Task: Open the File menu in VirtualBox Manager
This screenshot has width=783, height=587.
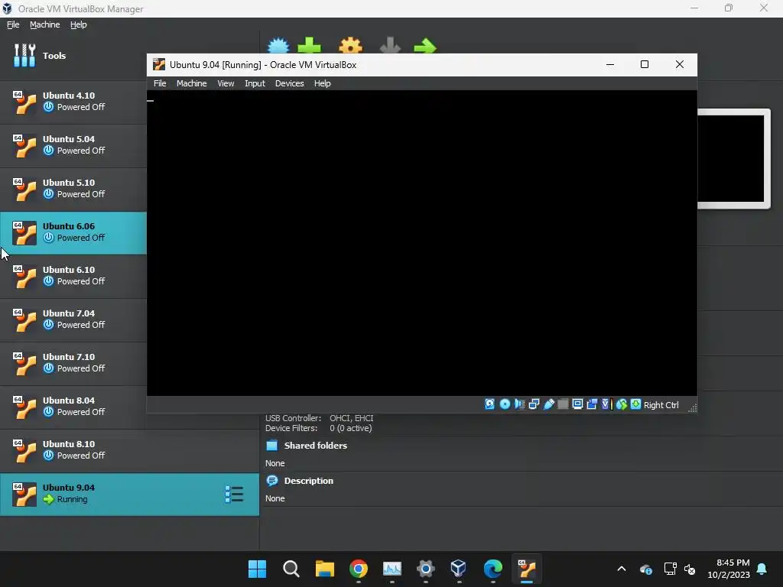Action: point(13,24)
